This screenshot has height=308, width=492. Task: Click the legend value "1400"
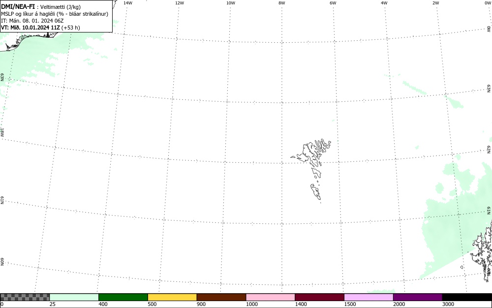pos(301,304)
